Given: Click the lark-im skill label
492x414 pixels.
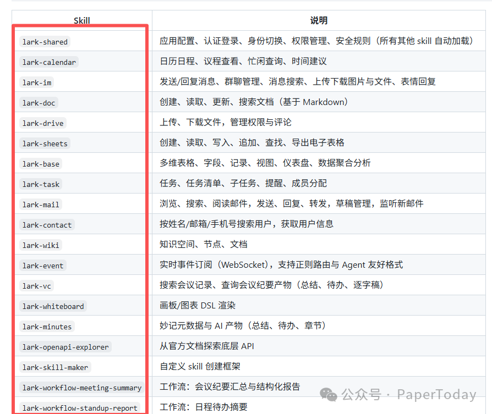Looking at the screenshot, I should [37, 82].
